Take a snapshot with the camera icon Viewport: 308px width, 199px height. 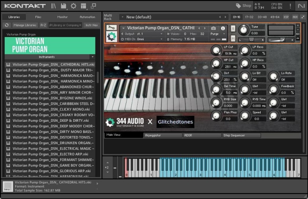[x=214, y=28]
